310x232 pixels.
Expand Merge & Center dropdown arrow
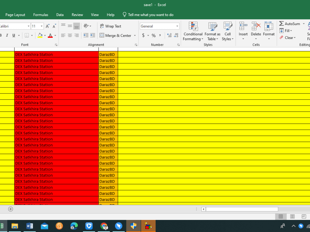coord(135,36)
